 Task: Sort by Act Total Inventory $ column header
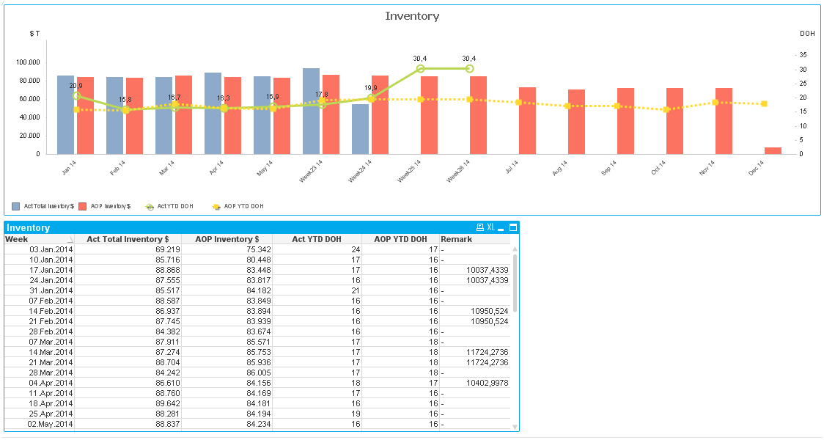[128, 239]
